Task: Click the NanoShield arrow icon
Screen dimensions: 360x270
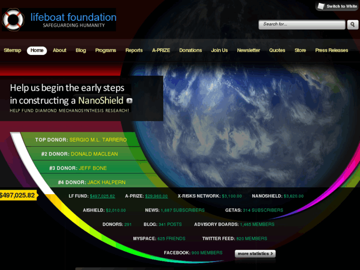Action: click(x=129, y=101)
